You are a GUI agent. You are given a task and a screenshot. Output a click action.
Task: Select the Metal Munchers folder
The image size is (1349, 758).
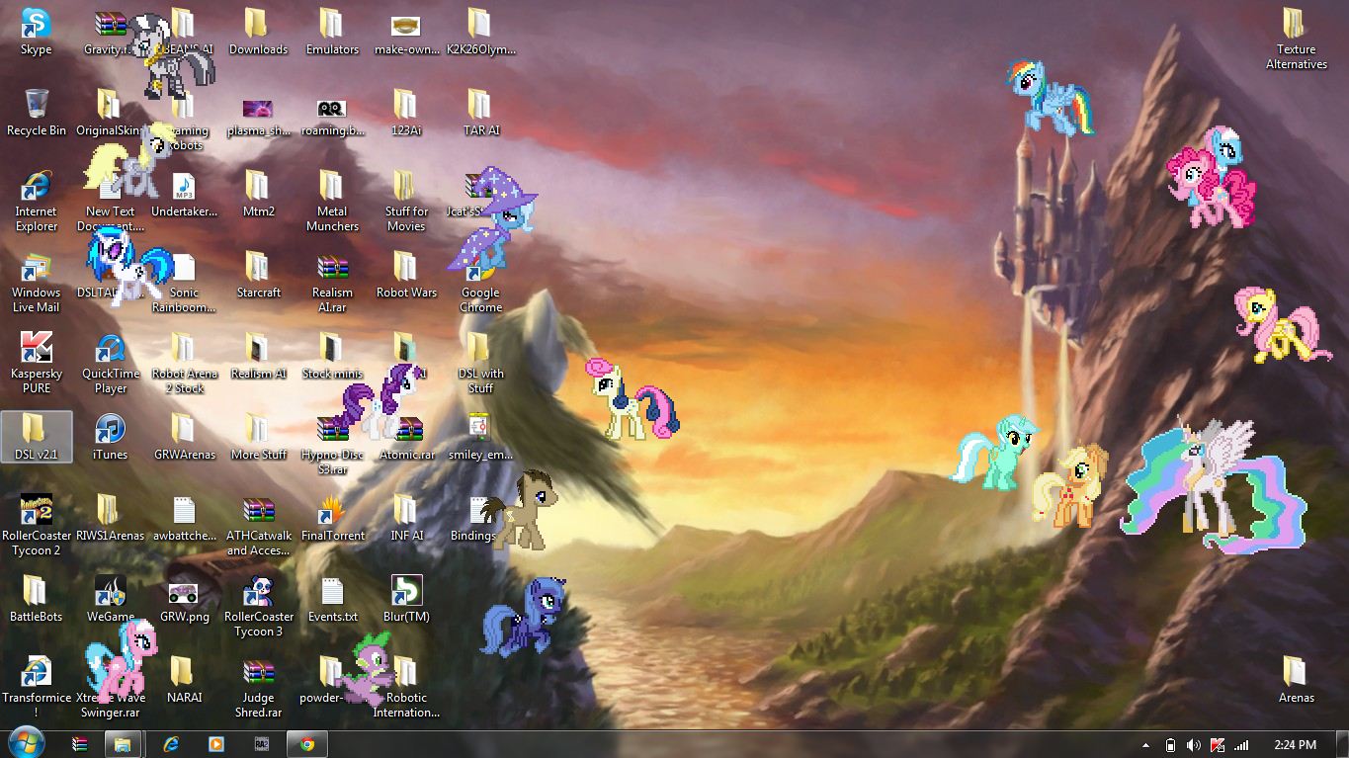coord(332,201)
